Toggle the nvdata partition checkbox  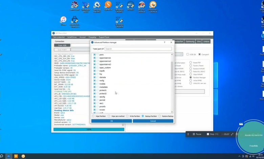(94, 84)
